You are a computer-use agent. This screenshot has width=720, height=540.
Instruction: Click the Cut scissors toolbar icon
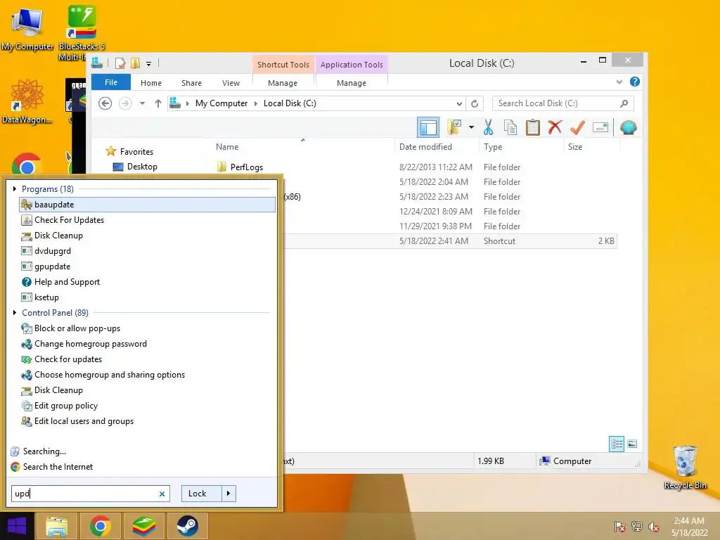click(488, 127)
